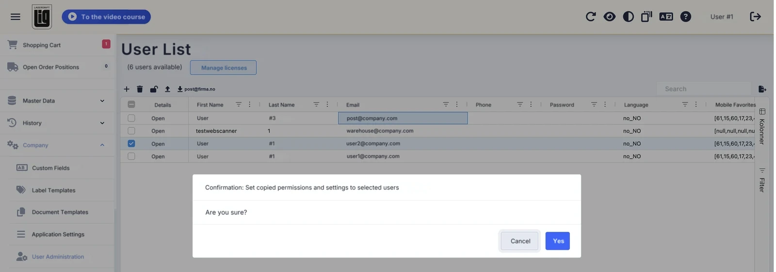Toggle the select-all header checkbox

131,105
